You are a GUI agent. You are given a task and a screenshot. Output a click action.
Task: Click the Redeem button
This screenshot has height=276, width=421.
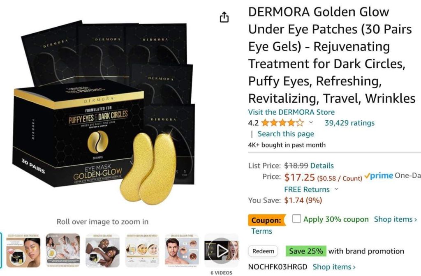(x=263, y=251)
